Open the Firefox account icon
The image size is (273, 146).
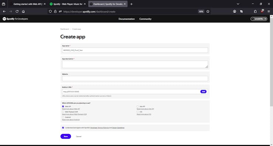(x=235, y=11)
